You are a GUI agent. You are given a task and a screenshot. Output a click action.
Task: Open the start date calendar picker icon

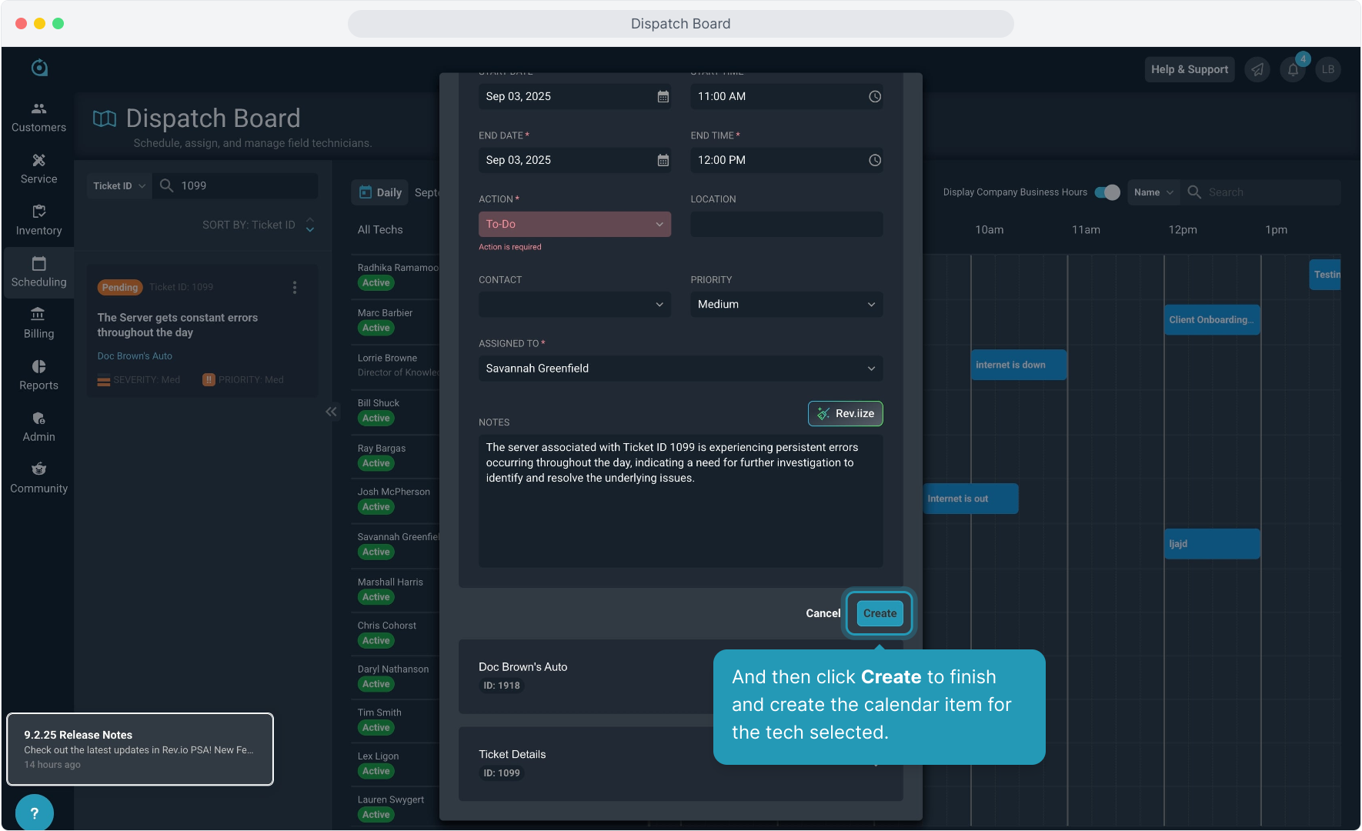663,96
